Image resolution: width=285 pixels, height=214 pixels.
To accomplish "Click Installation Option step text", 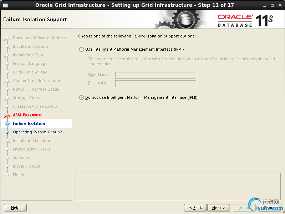I will point(30,46).
